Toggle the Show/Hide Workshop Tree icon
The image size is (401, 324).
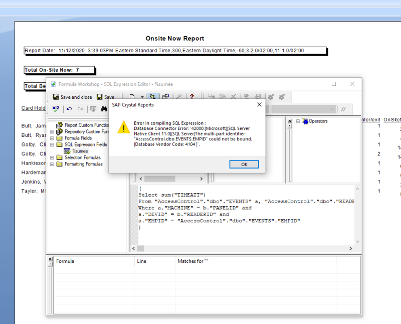[x=153, y=97]
